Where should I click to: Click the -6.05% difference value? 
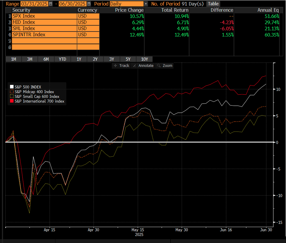pyautogui.click(x=227, y=29)
